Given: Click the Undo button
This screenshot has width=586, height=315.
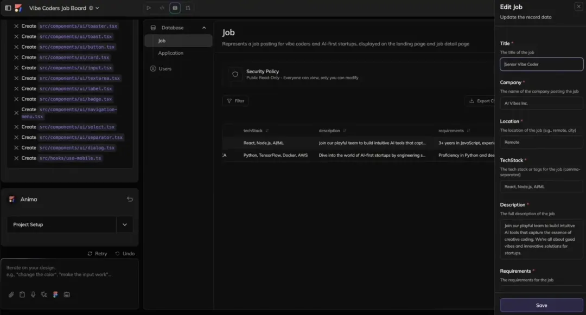Looking at the screenshot, I should (125, 253).
